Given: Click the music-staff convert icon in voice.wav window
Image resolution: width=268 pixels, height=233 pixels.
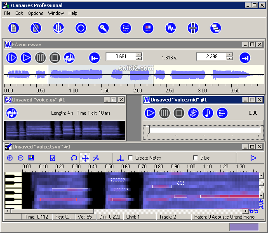Looking at the screenshot, I should [69, 58].
